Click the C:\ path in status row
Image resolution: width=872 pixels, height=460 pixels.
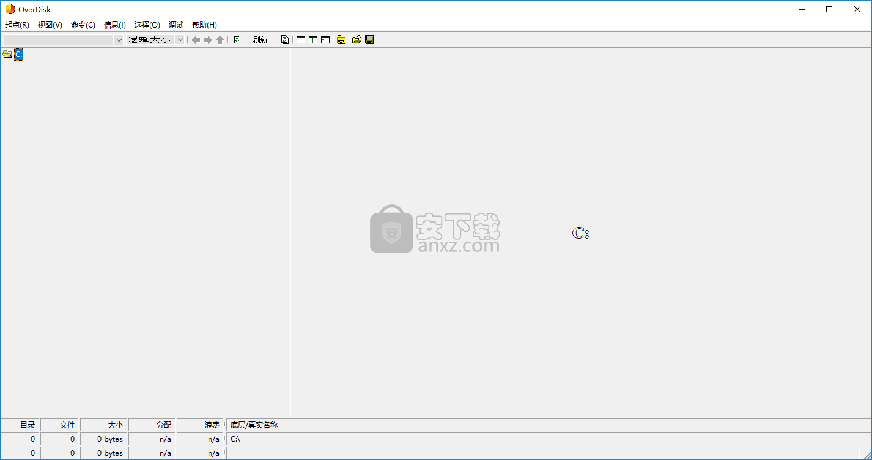[x=235, y=439]
